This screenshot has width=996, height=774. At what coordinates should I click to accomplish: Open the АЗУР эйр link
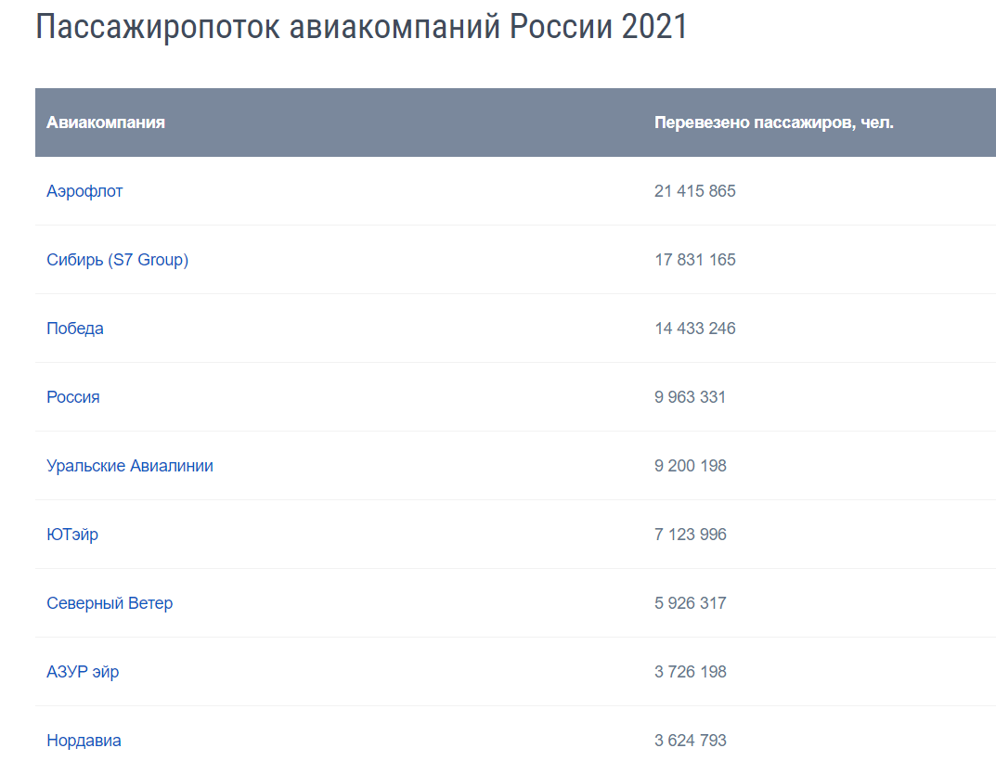[83, 672]
